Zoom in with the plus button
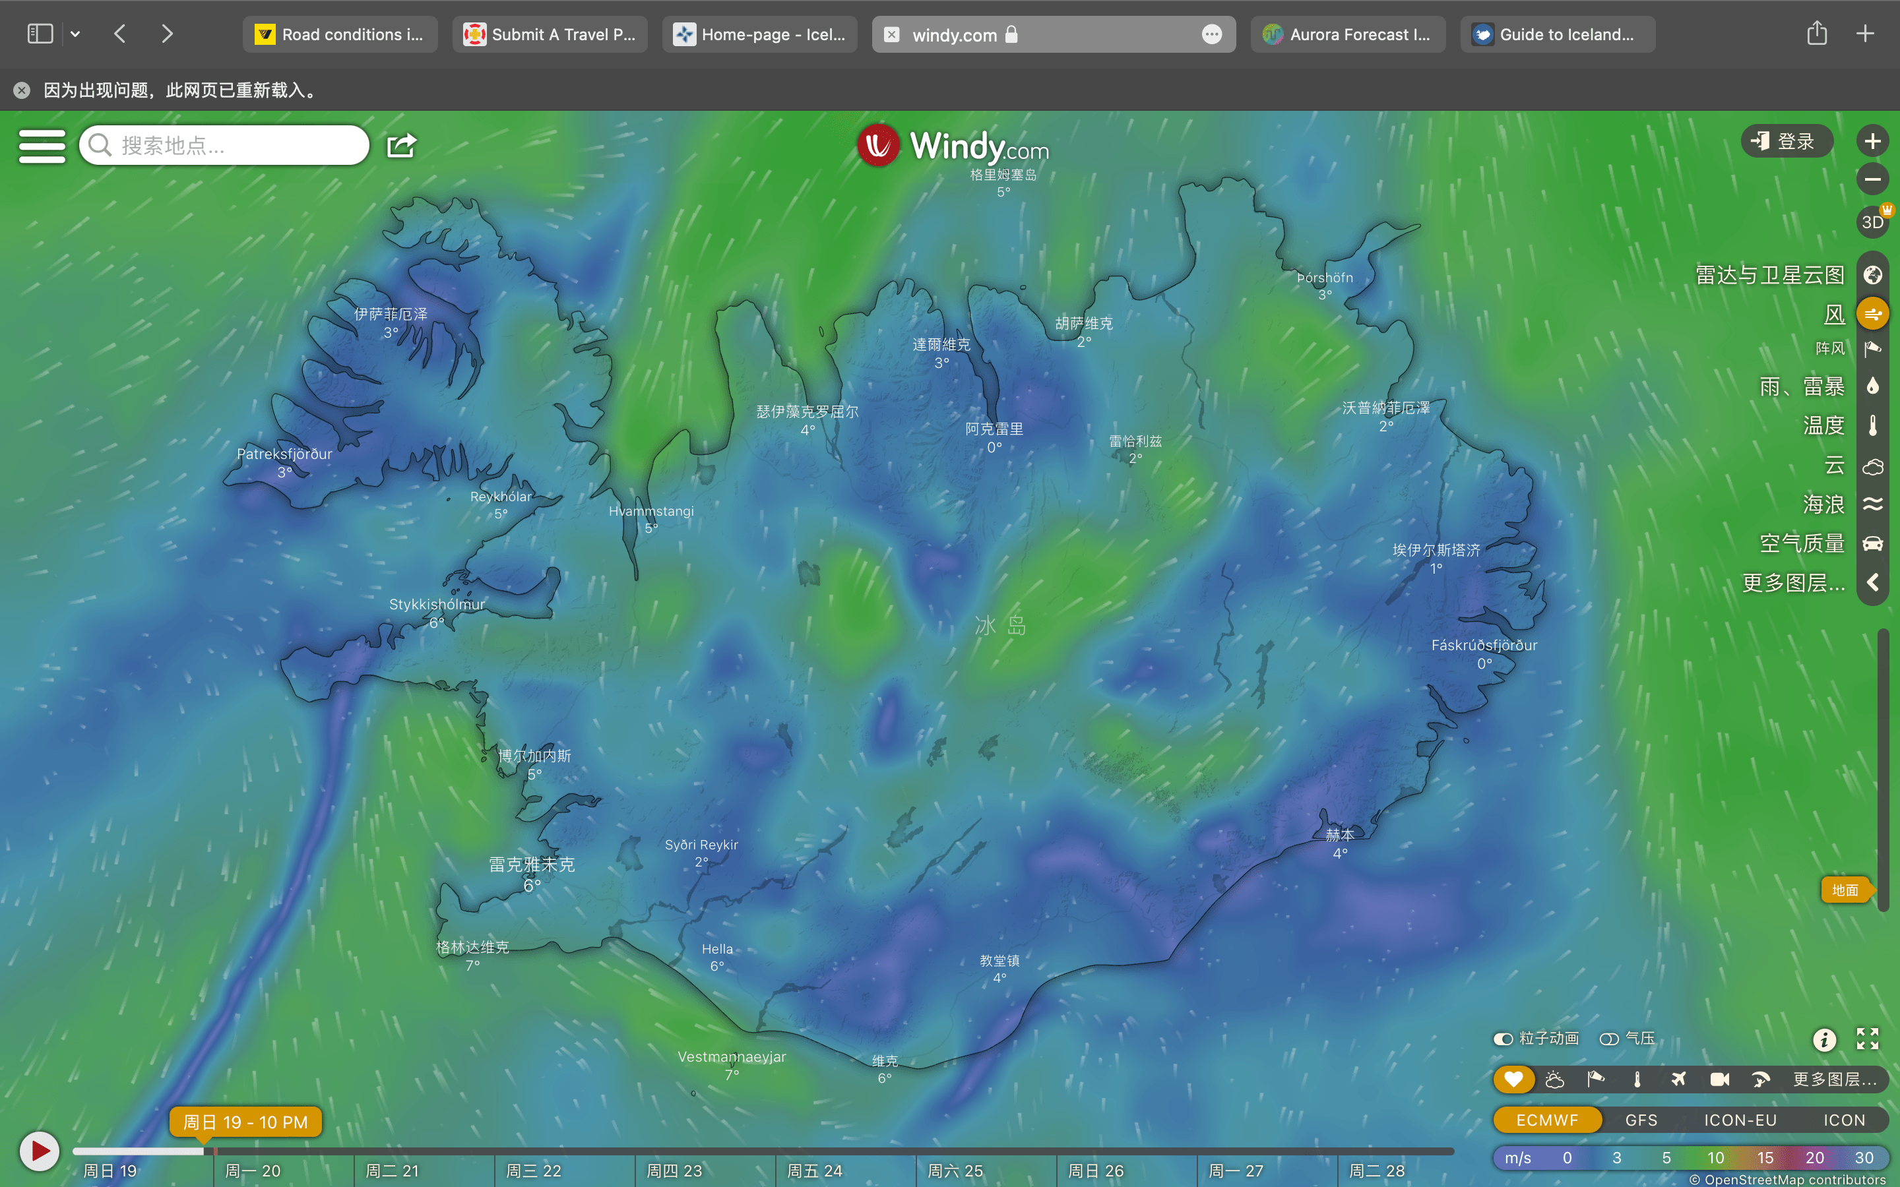The width and height of the screenshot is (1900, 1187). coord(1872,141)
